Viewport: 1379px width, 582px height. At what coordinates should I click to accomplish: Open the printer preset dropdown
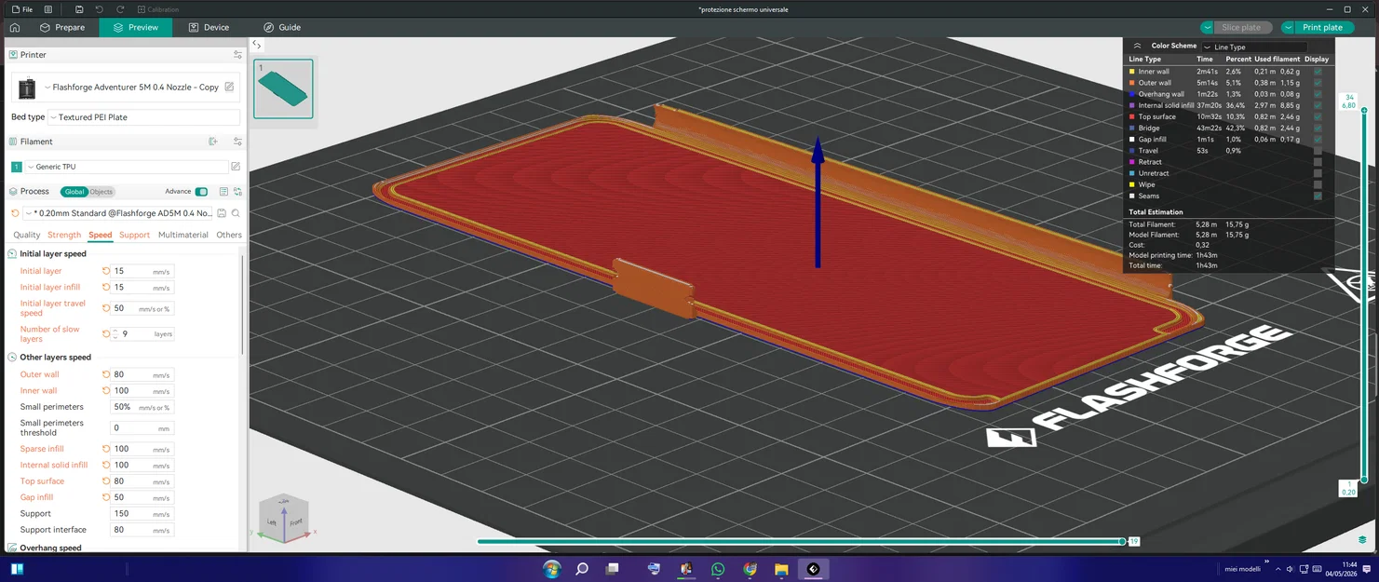(131, 88)
